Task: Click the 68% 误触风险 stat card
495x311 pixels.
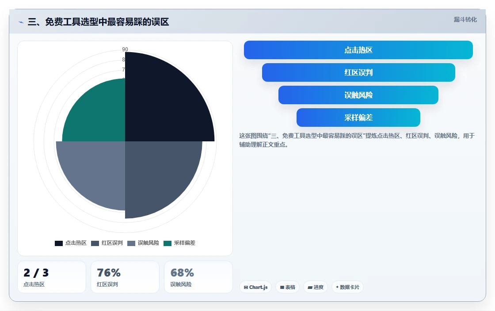Action: pos(198,277)
